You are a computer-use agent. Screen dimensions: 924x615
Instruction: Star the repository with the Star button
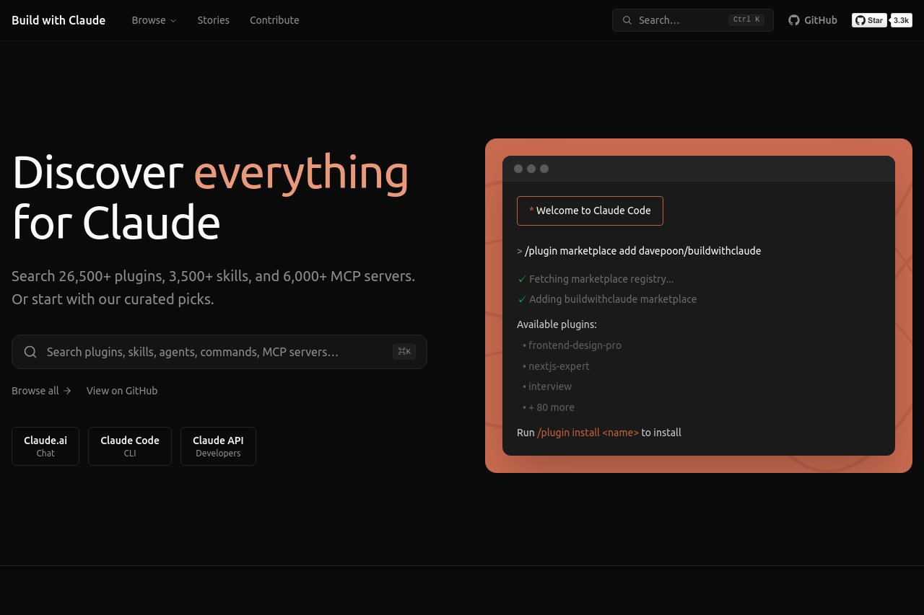(x=869, y=20)
